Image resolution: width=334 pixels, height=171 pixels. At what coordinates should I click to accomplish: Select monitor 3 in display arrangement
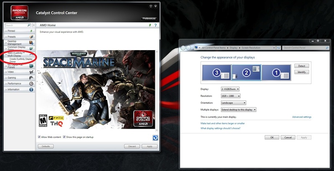(217, 73)
